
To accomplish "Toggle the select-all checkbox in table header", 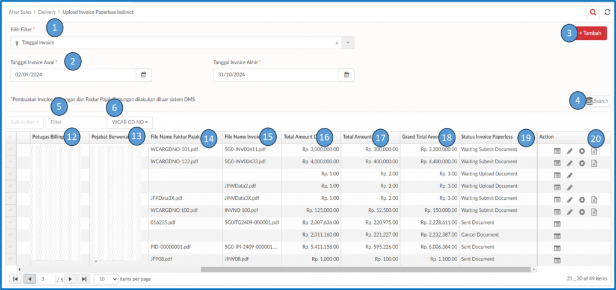I will point(10,136).
